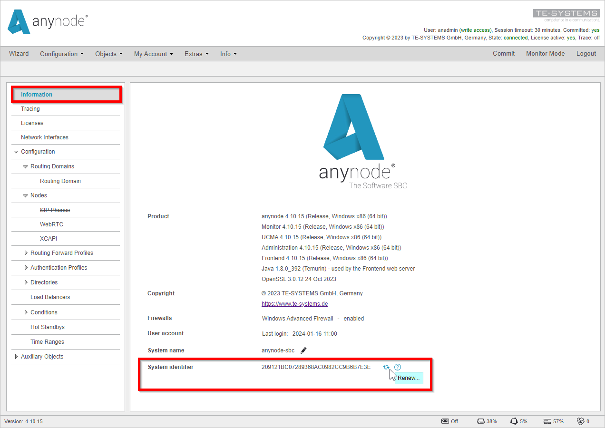Renew the system identifier via refresh icon

pos(386,367)
